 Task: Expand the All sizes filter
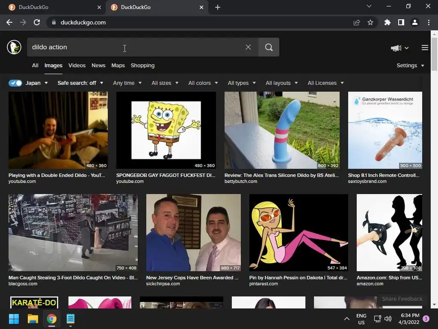[x=165, y=83]
